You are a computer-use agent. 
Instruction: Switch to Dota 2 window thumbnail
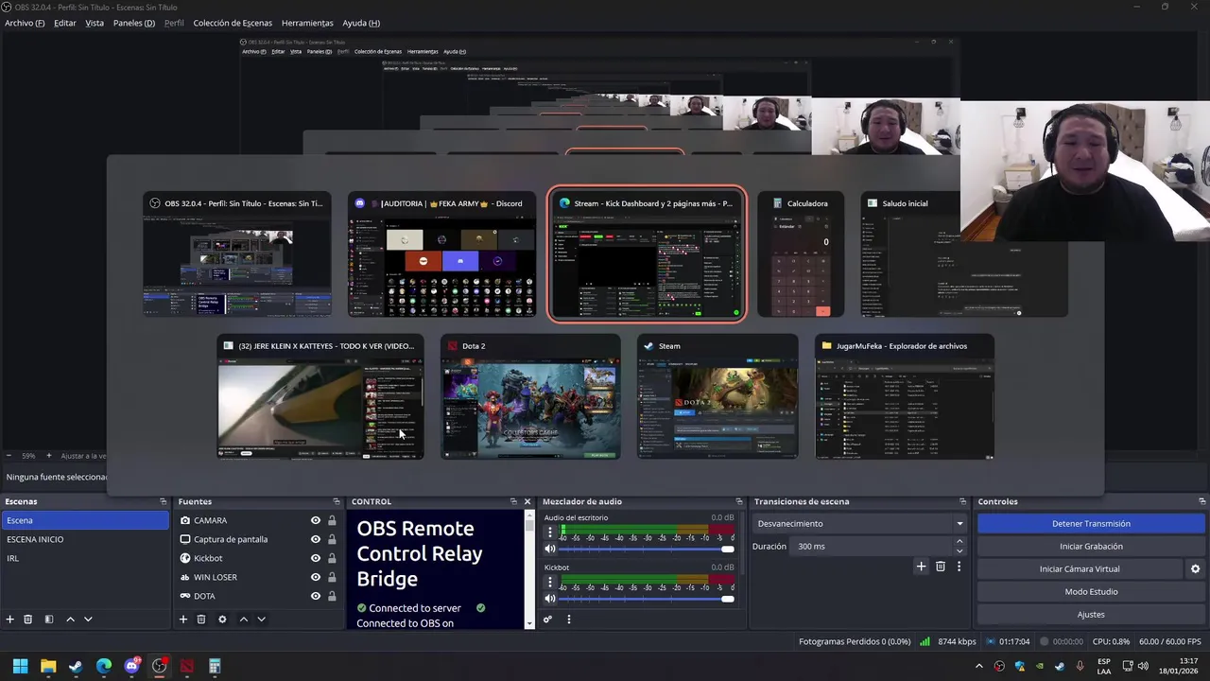click(530, 397)
